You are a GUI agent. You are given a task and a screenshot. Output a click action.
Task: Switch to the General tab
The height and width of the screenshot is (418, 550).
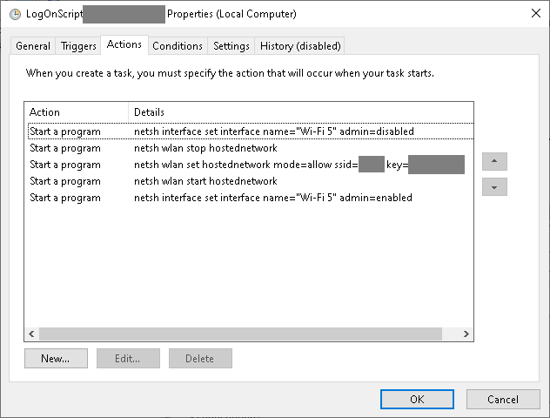[33, 46]
